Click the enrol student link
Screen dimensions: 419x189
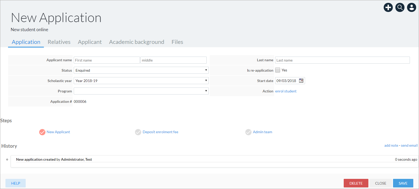click(x=286, y=91)
